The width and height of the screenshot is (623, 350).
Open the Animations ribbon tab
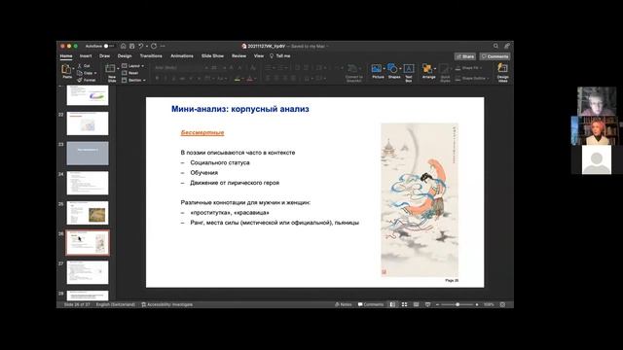(182, 56)
